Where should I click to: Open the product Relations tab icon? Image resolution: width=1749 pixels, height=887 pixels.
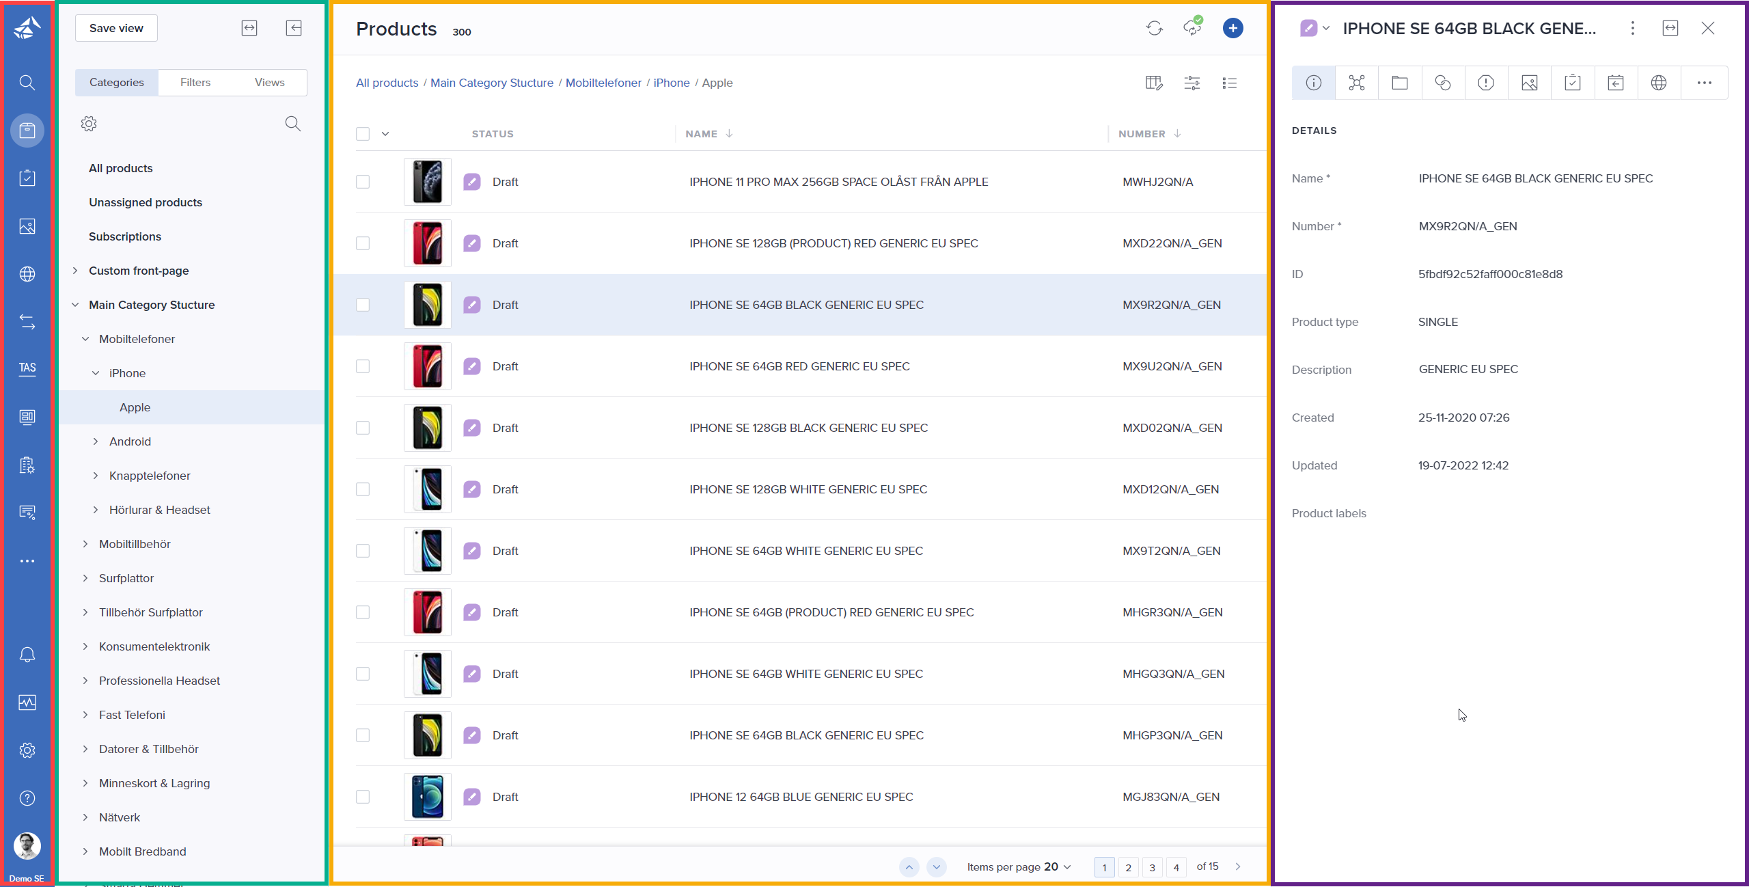point(1356,82)
